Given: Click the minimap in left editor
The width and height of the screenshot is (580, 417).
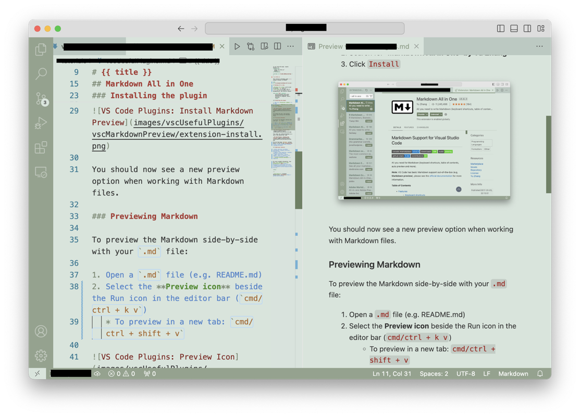Looking at the screenshot, I should pos(283,122).
